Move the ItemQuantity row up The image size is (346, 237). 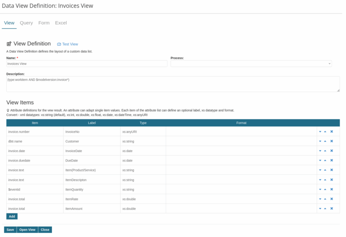[325, 190]
